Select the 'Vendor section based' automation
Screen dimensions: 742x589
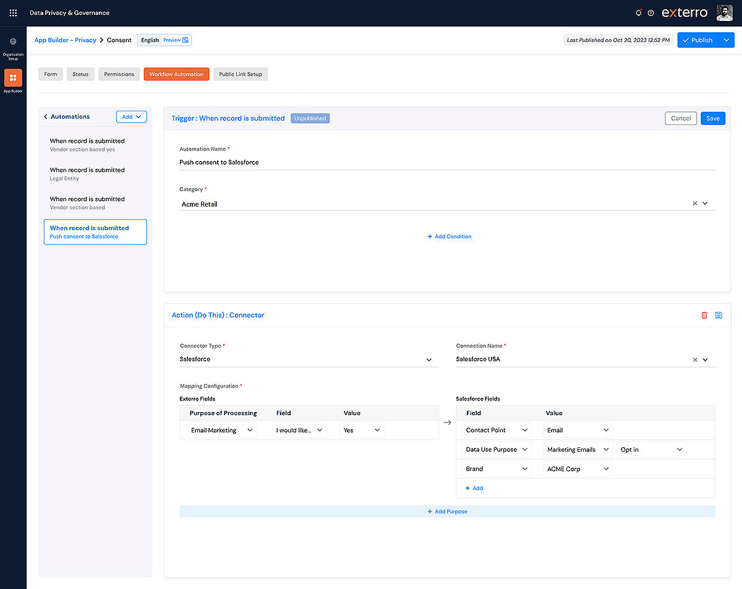pyautogui.click(x=95, y=203)
